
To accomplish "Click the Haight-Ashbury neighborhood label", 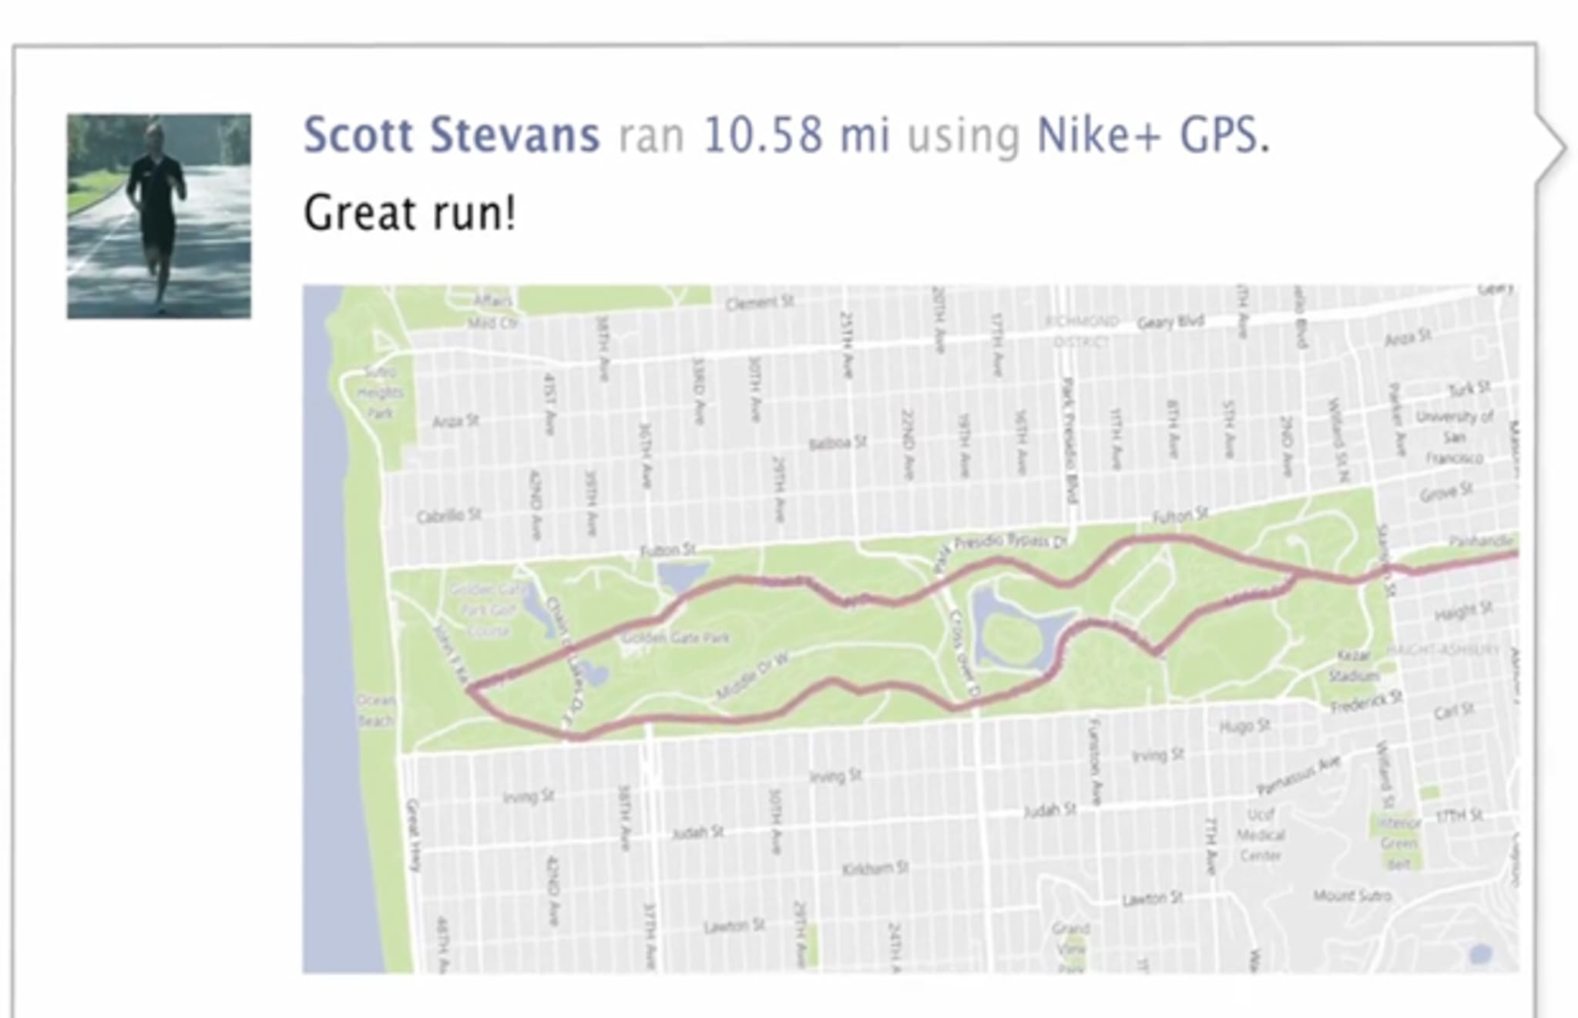I will 1443,650.
